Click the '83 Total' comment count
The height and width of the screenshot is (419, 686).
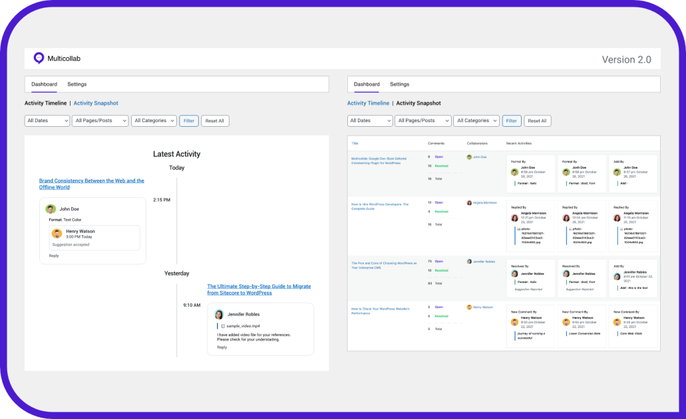435,284
